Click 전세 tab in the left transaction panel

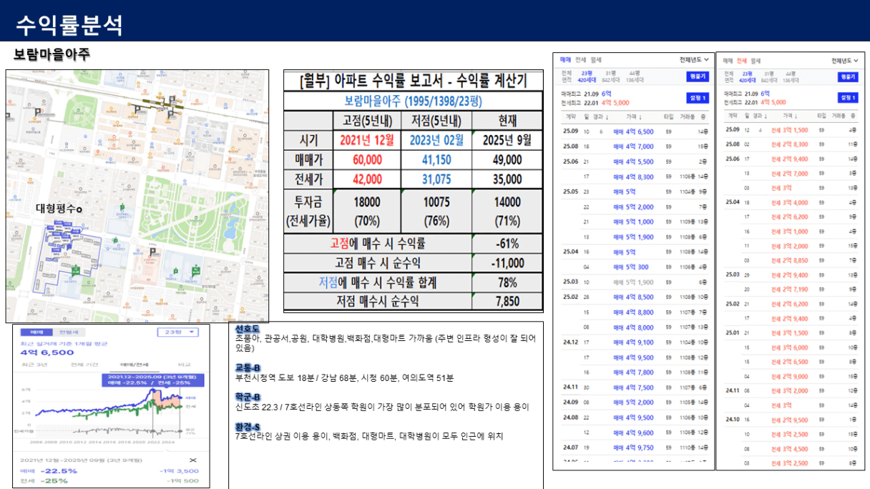pos(580,60)
